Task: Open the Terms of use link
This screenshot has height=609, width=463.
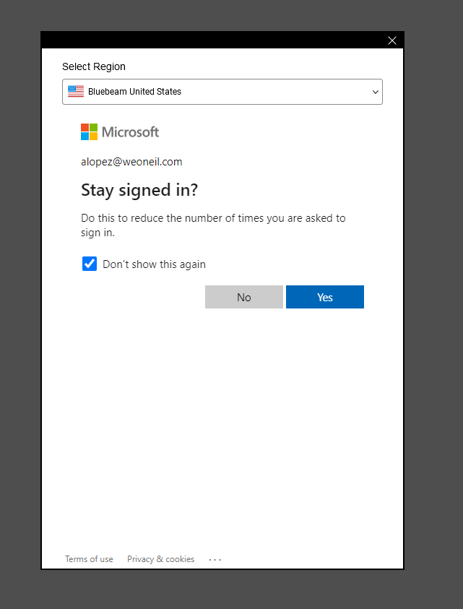Action: coord(89,559)
